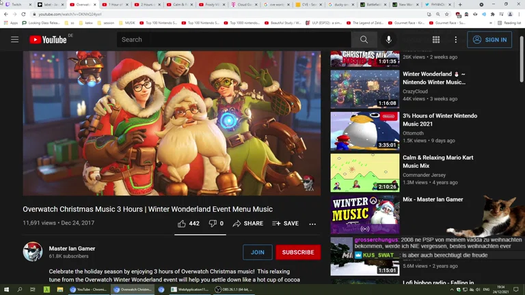The height and width of the screenshot is (295, 525).
Task: Open 3½ Hours of Winter Nintendo Music title
Action: tap(440, 120)
